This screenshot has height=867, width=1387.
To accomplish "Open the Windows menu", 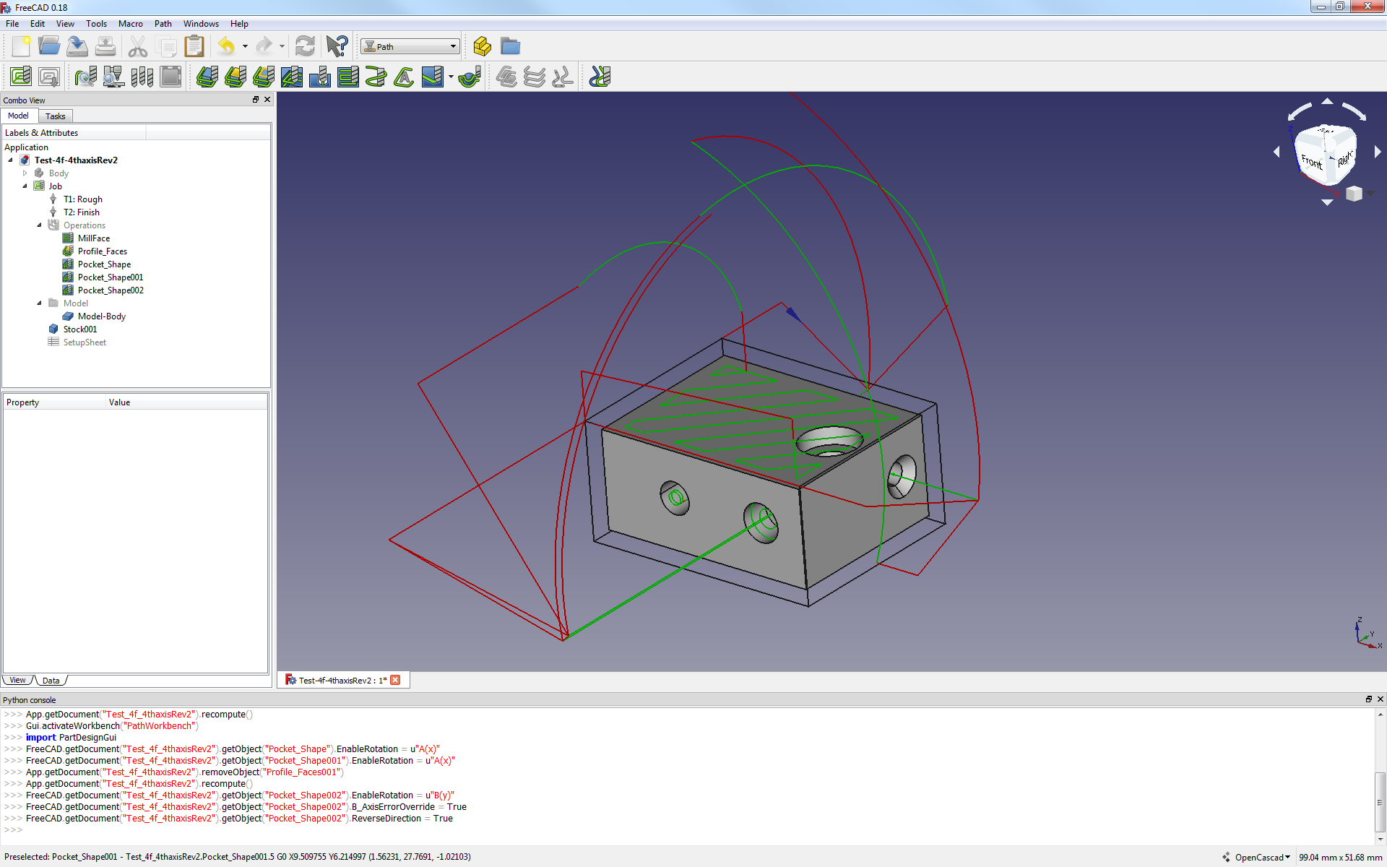I will [201, 24].
